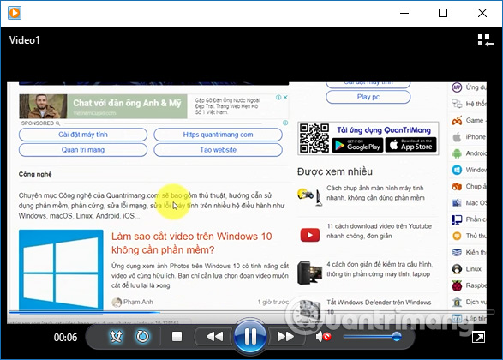Viewport: 503px width, 360px height.
Task: Click the QR code image
Action: point(314,138)
